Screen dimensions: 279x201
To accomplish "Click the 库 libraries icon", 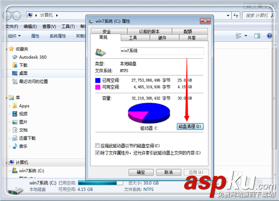I will click(11, 98).
